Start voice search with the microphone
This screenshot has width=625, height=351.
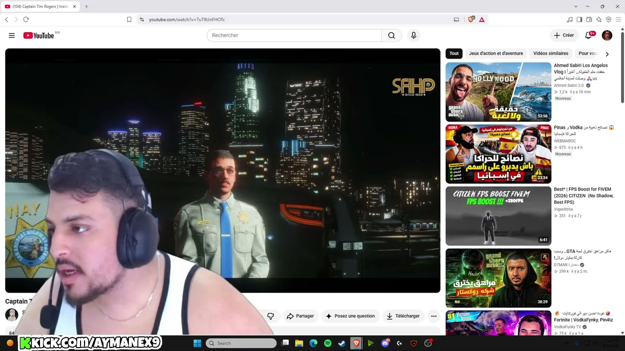(x=414, y=35)
